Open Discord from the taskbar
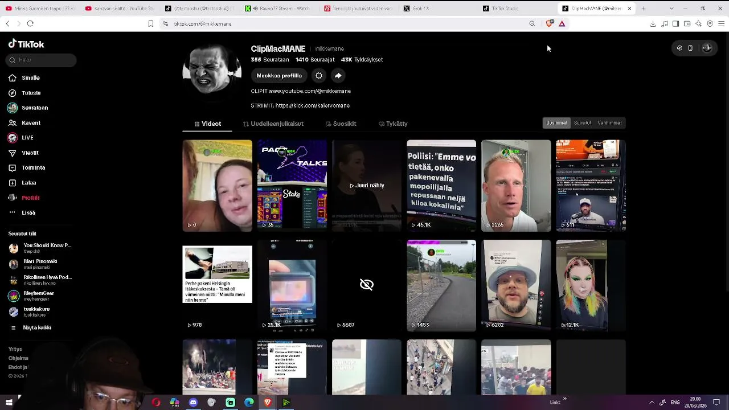This screenshot has width=729, height=410. (x=193, y=403)
